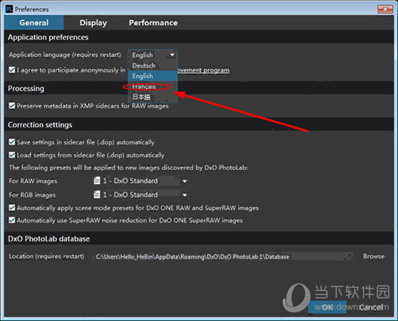Toggle anonymous participation agreement checkbox
Viewport: 398px width, 321px height.
12,69
